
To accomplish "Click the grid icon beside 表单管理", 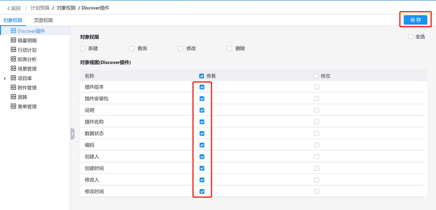I will coord(13,106).
